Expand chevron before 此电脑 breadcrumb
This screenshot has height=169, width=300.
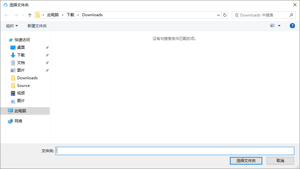click(43, 15)
